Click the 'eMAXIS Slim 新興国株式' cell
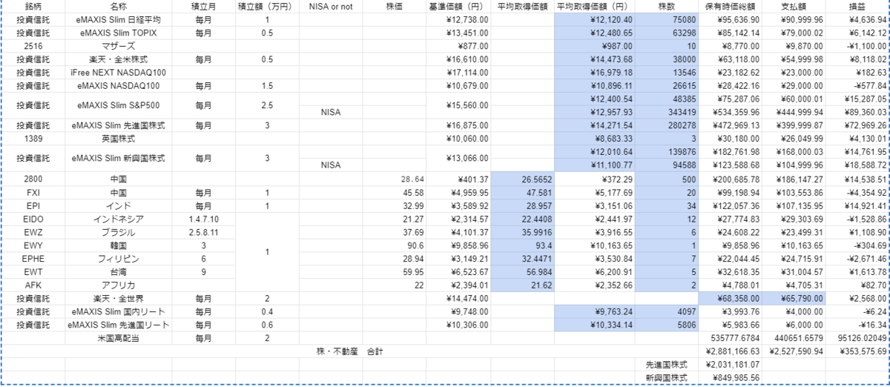Image resolution: width=890 pixels, height=387 pixels. [119, 159]
